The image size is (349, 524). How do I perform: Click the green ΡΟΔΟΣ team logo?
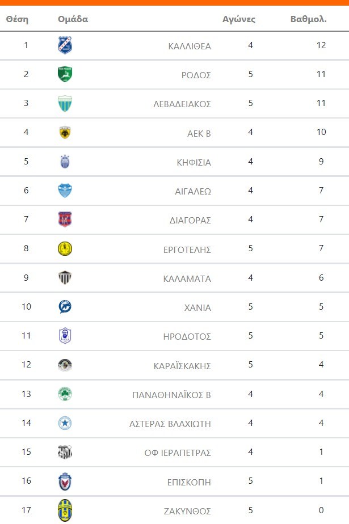click(65, 74)
